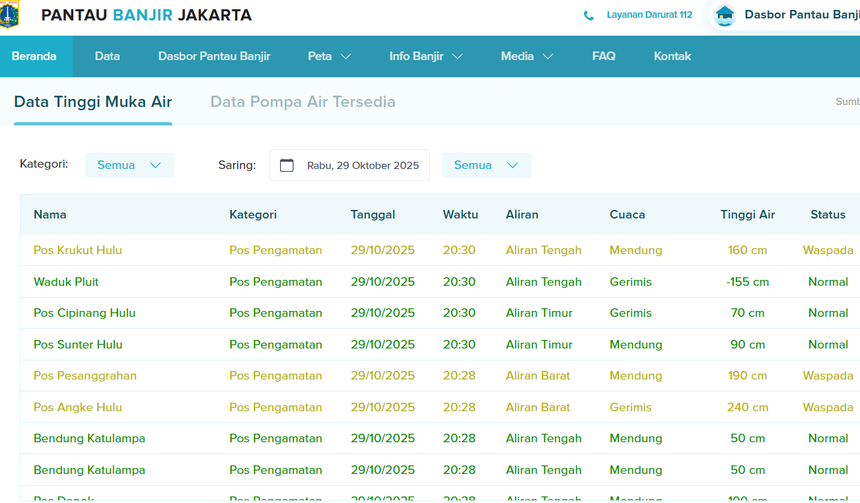Screen dimensions: 860x503
Task: Navigate to the Data menu item
Action: click(x=107, y=56)
